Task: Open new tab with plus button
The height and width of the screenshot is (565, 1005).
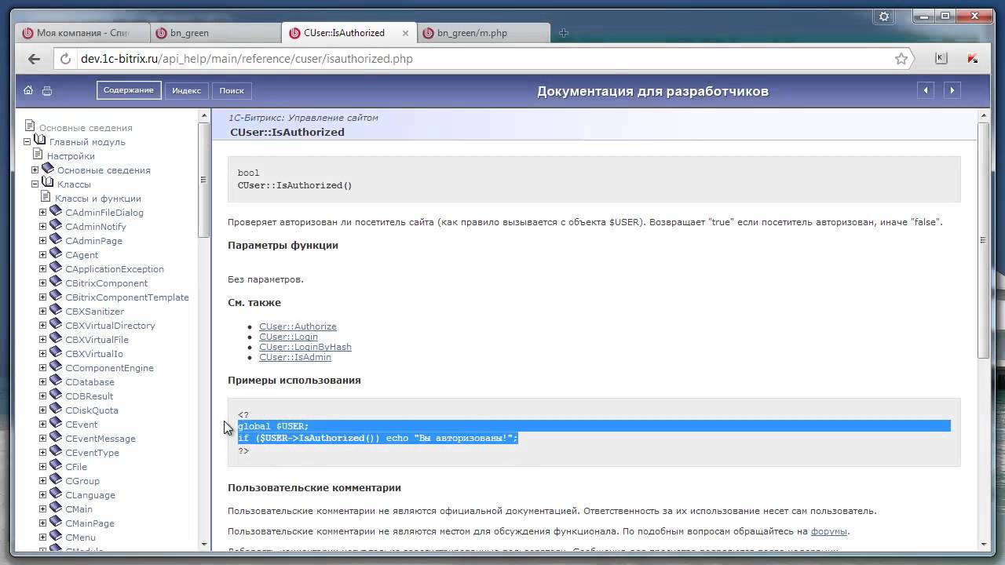Action: 563,33
